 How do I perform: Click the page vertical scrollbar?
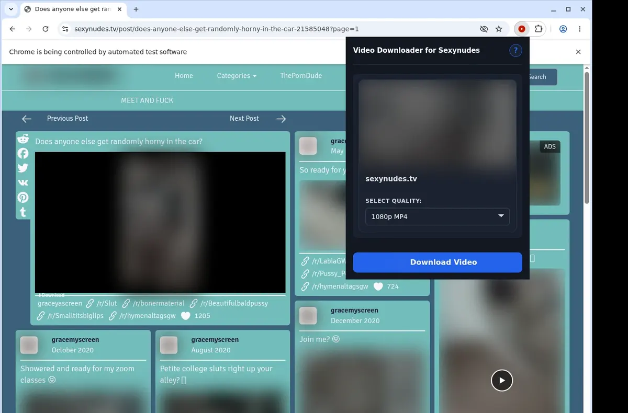pos(587,137)
